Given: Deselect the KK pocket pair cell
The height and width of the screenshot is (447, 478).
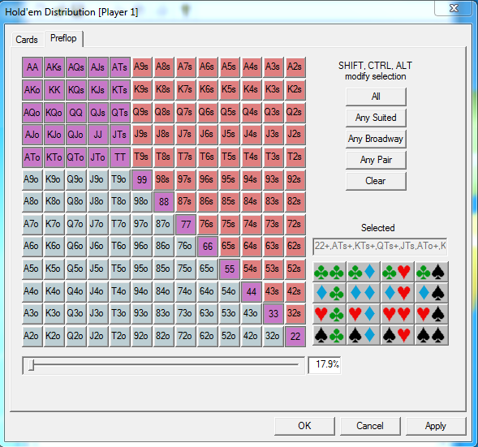Looking at the screenshot, I should click(54, 90).
